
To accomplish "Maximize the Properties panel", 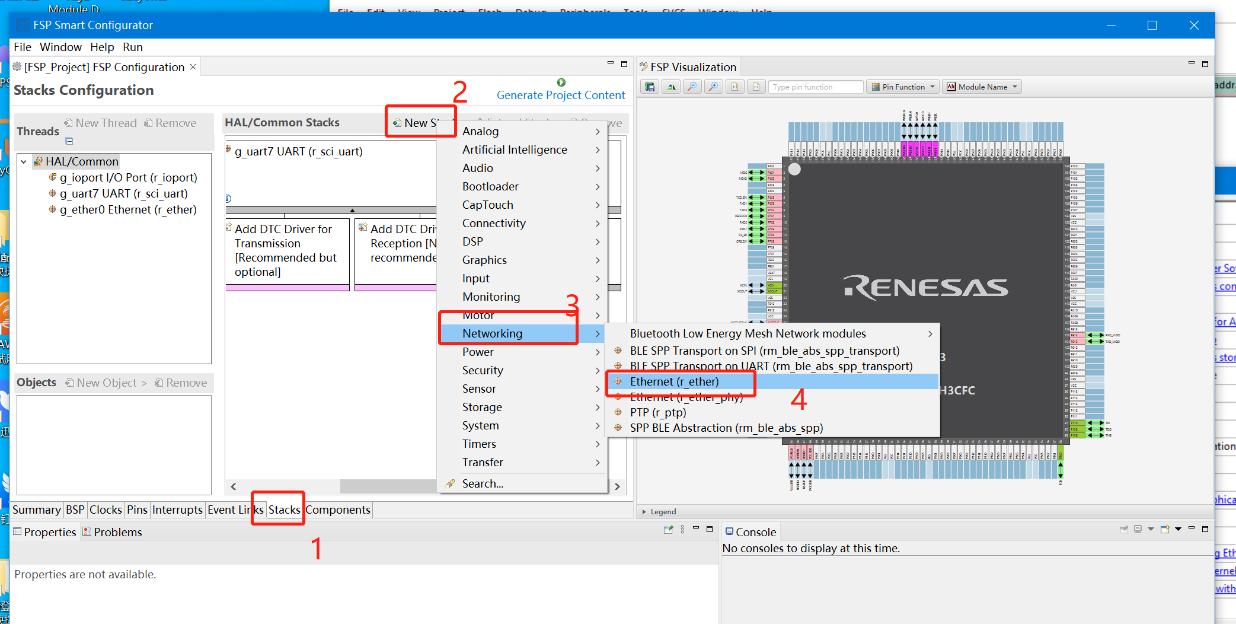I will pos(710,529).
